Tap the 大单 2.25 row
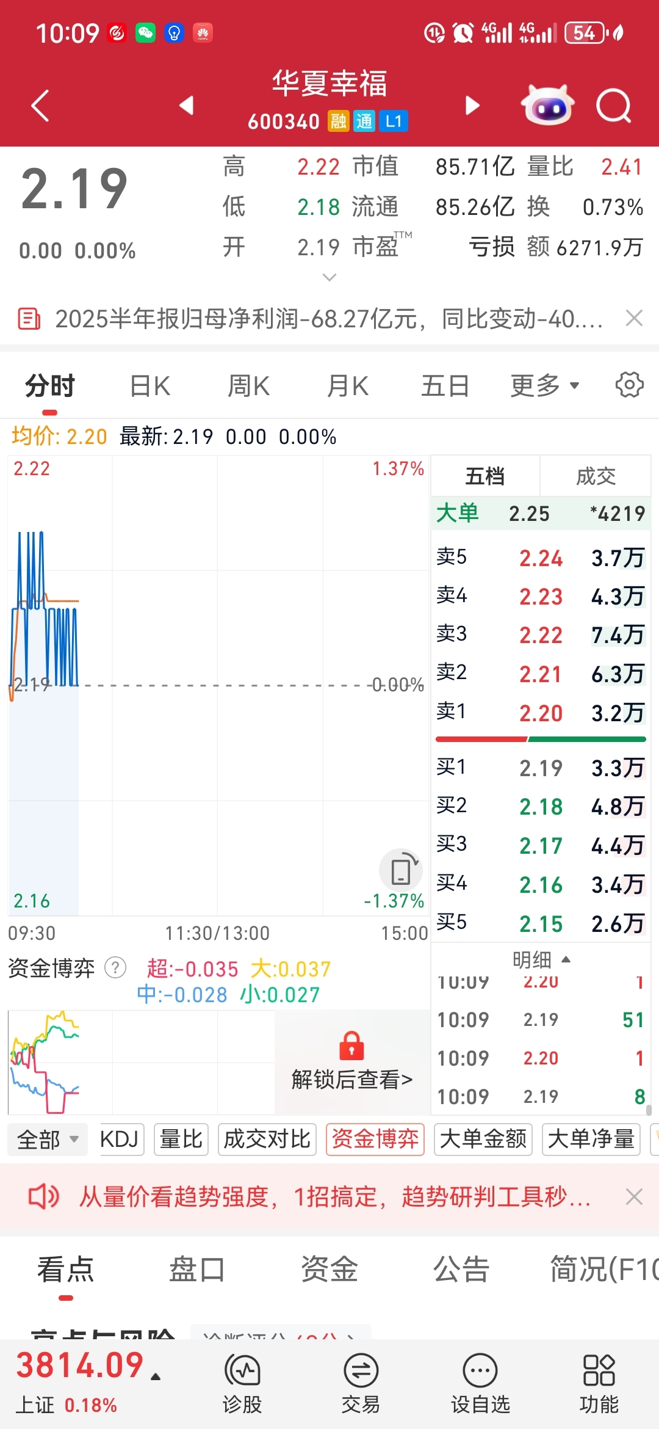The width and height of the screenshot is (659, 1429). (x=541, y=513)
